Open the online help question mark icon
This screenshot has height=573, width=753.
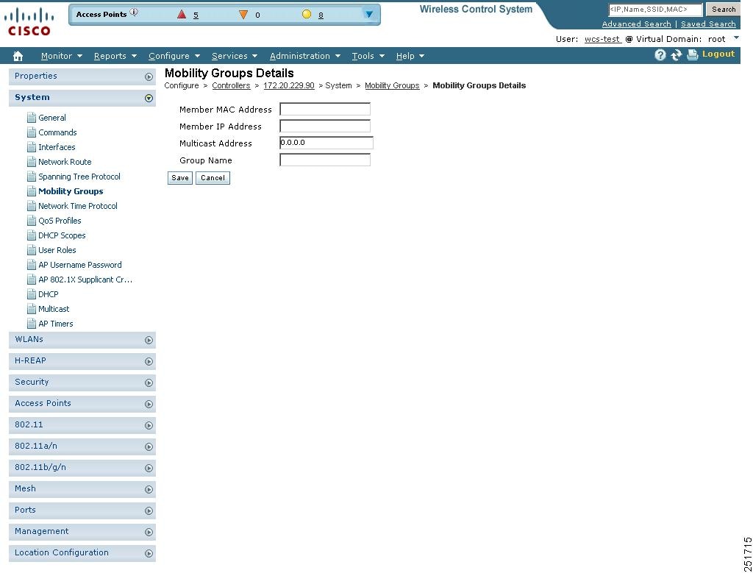coord(660,54)
